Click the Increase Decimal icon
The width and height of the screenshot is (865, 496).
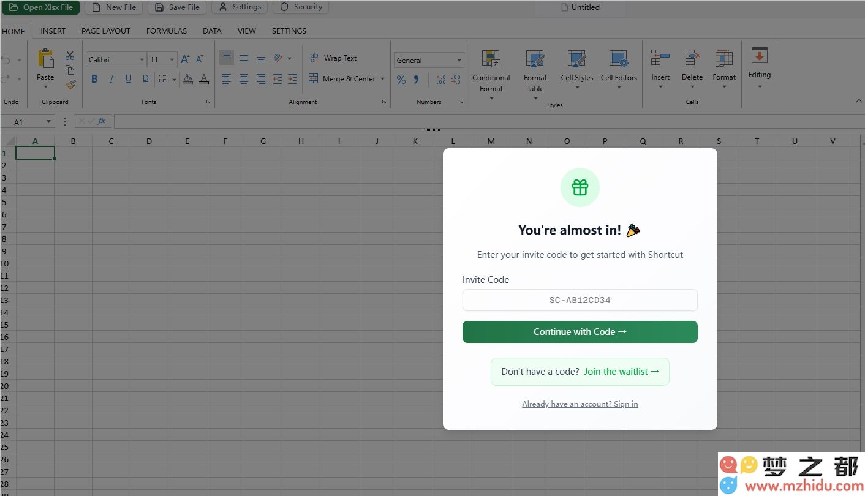click(x=441, y=80)
